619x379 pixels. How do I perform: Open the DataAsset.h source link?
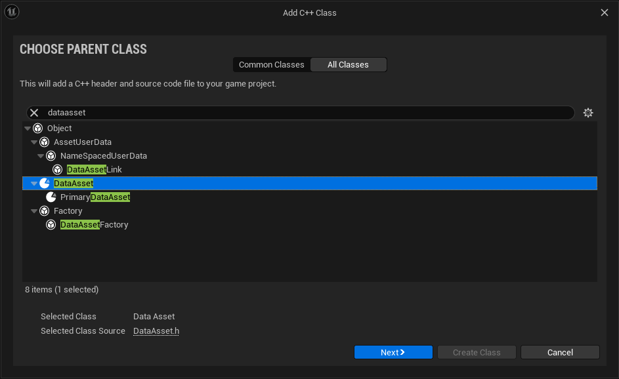[x=156, y=331]
